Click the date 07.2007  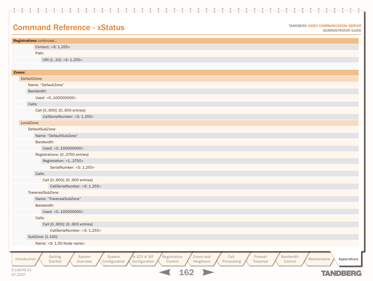(x=18, y=275)
